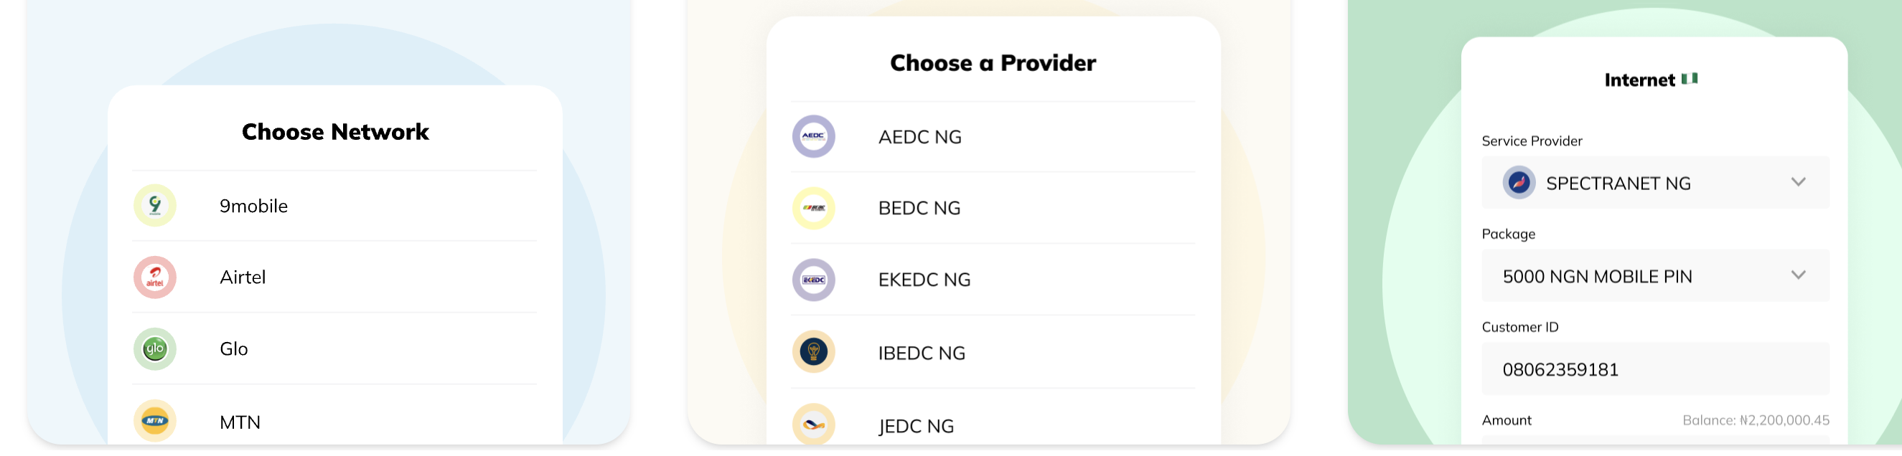Click the AEDC provider logo
The image size is (1902, 456).
pyautogui.click(x=814, y=136)
